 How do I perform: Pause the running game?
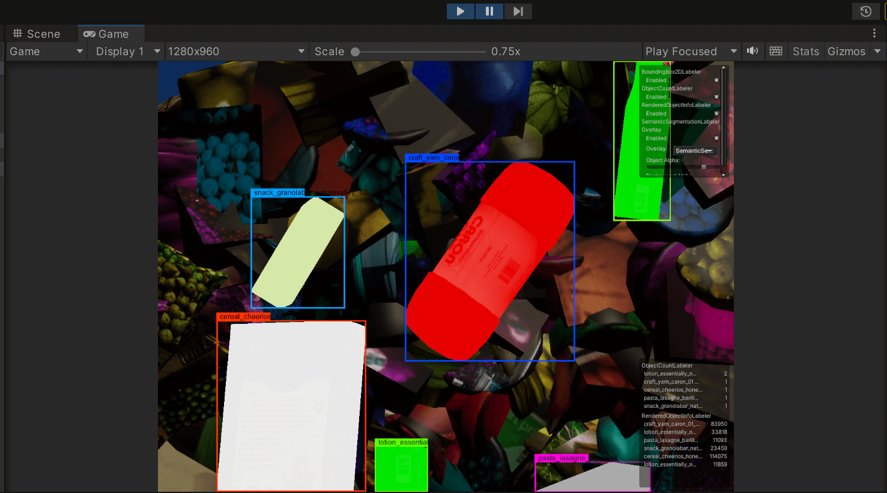point(489,11)
